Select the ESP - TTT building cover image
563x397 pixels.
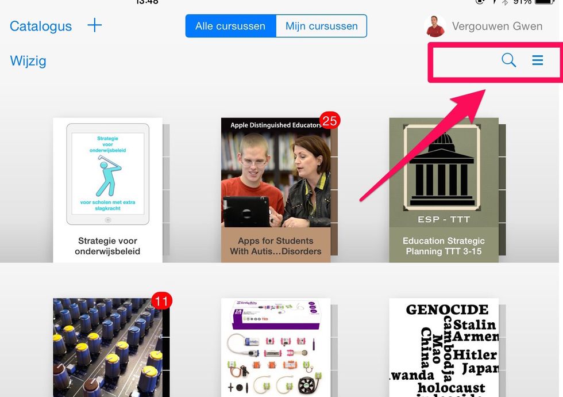pyautogui.click(x=442, y=167)
